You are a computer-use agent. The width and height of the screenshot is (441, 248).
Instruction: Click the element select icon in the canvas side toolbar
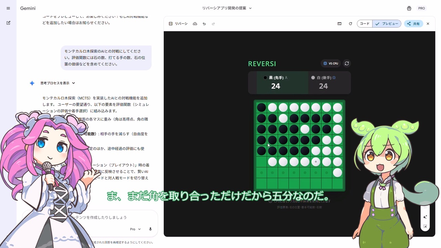coord(425,226)
